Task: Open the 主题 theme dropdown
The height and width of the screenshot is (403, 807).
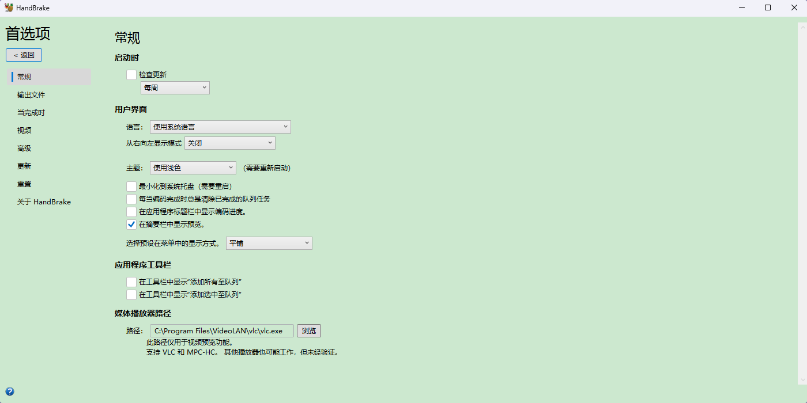Action: tap(193, 168)
